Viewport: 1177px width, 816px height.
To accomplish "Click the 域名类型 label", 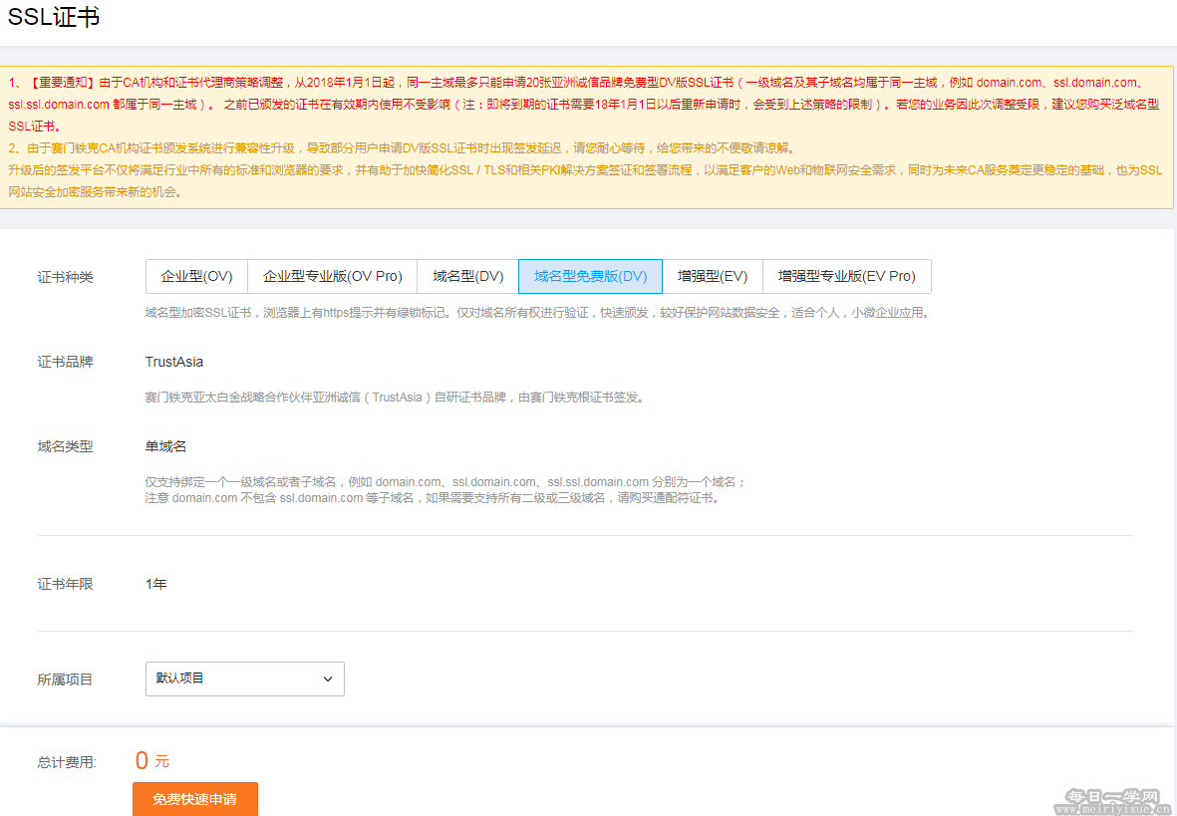I will 66,446.
